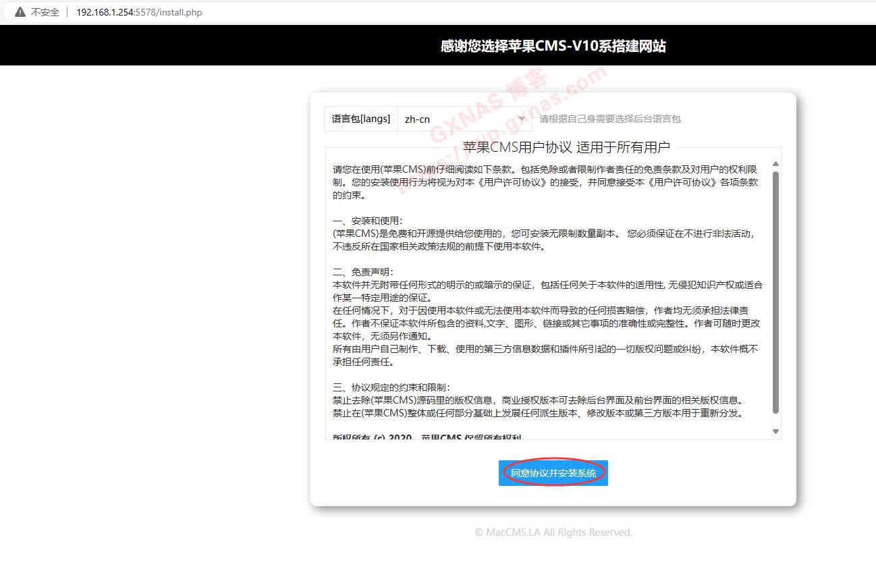Click the 同意协议并安装系统 button
876x575 pixels.
553,473
